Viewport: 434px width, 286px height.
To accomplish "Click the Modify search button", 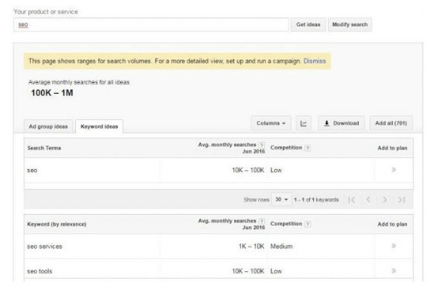I will (x=350, y=25).
